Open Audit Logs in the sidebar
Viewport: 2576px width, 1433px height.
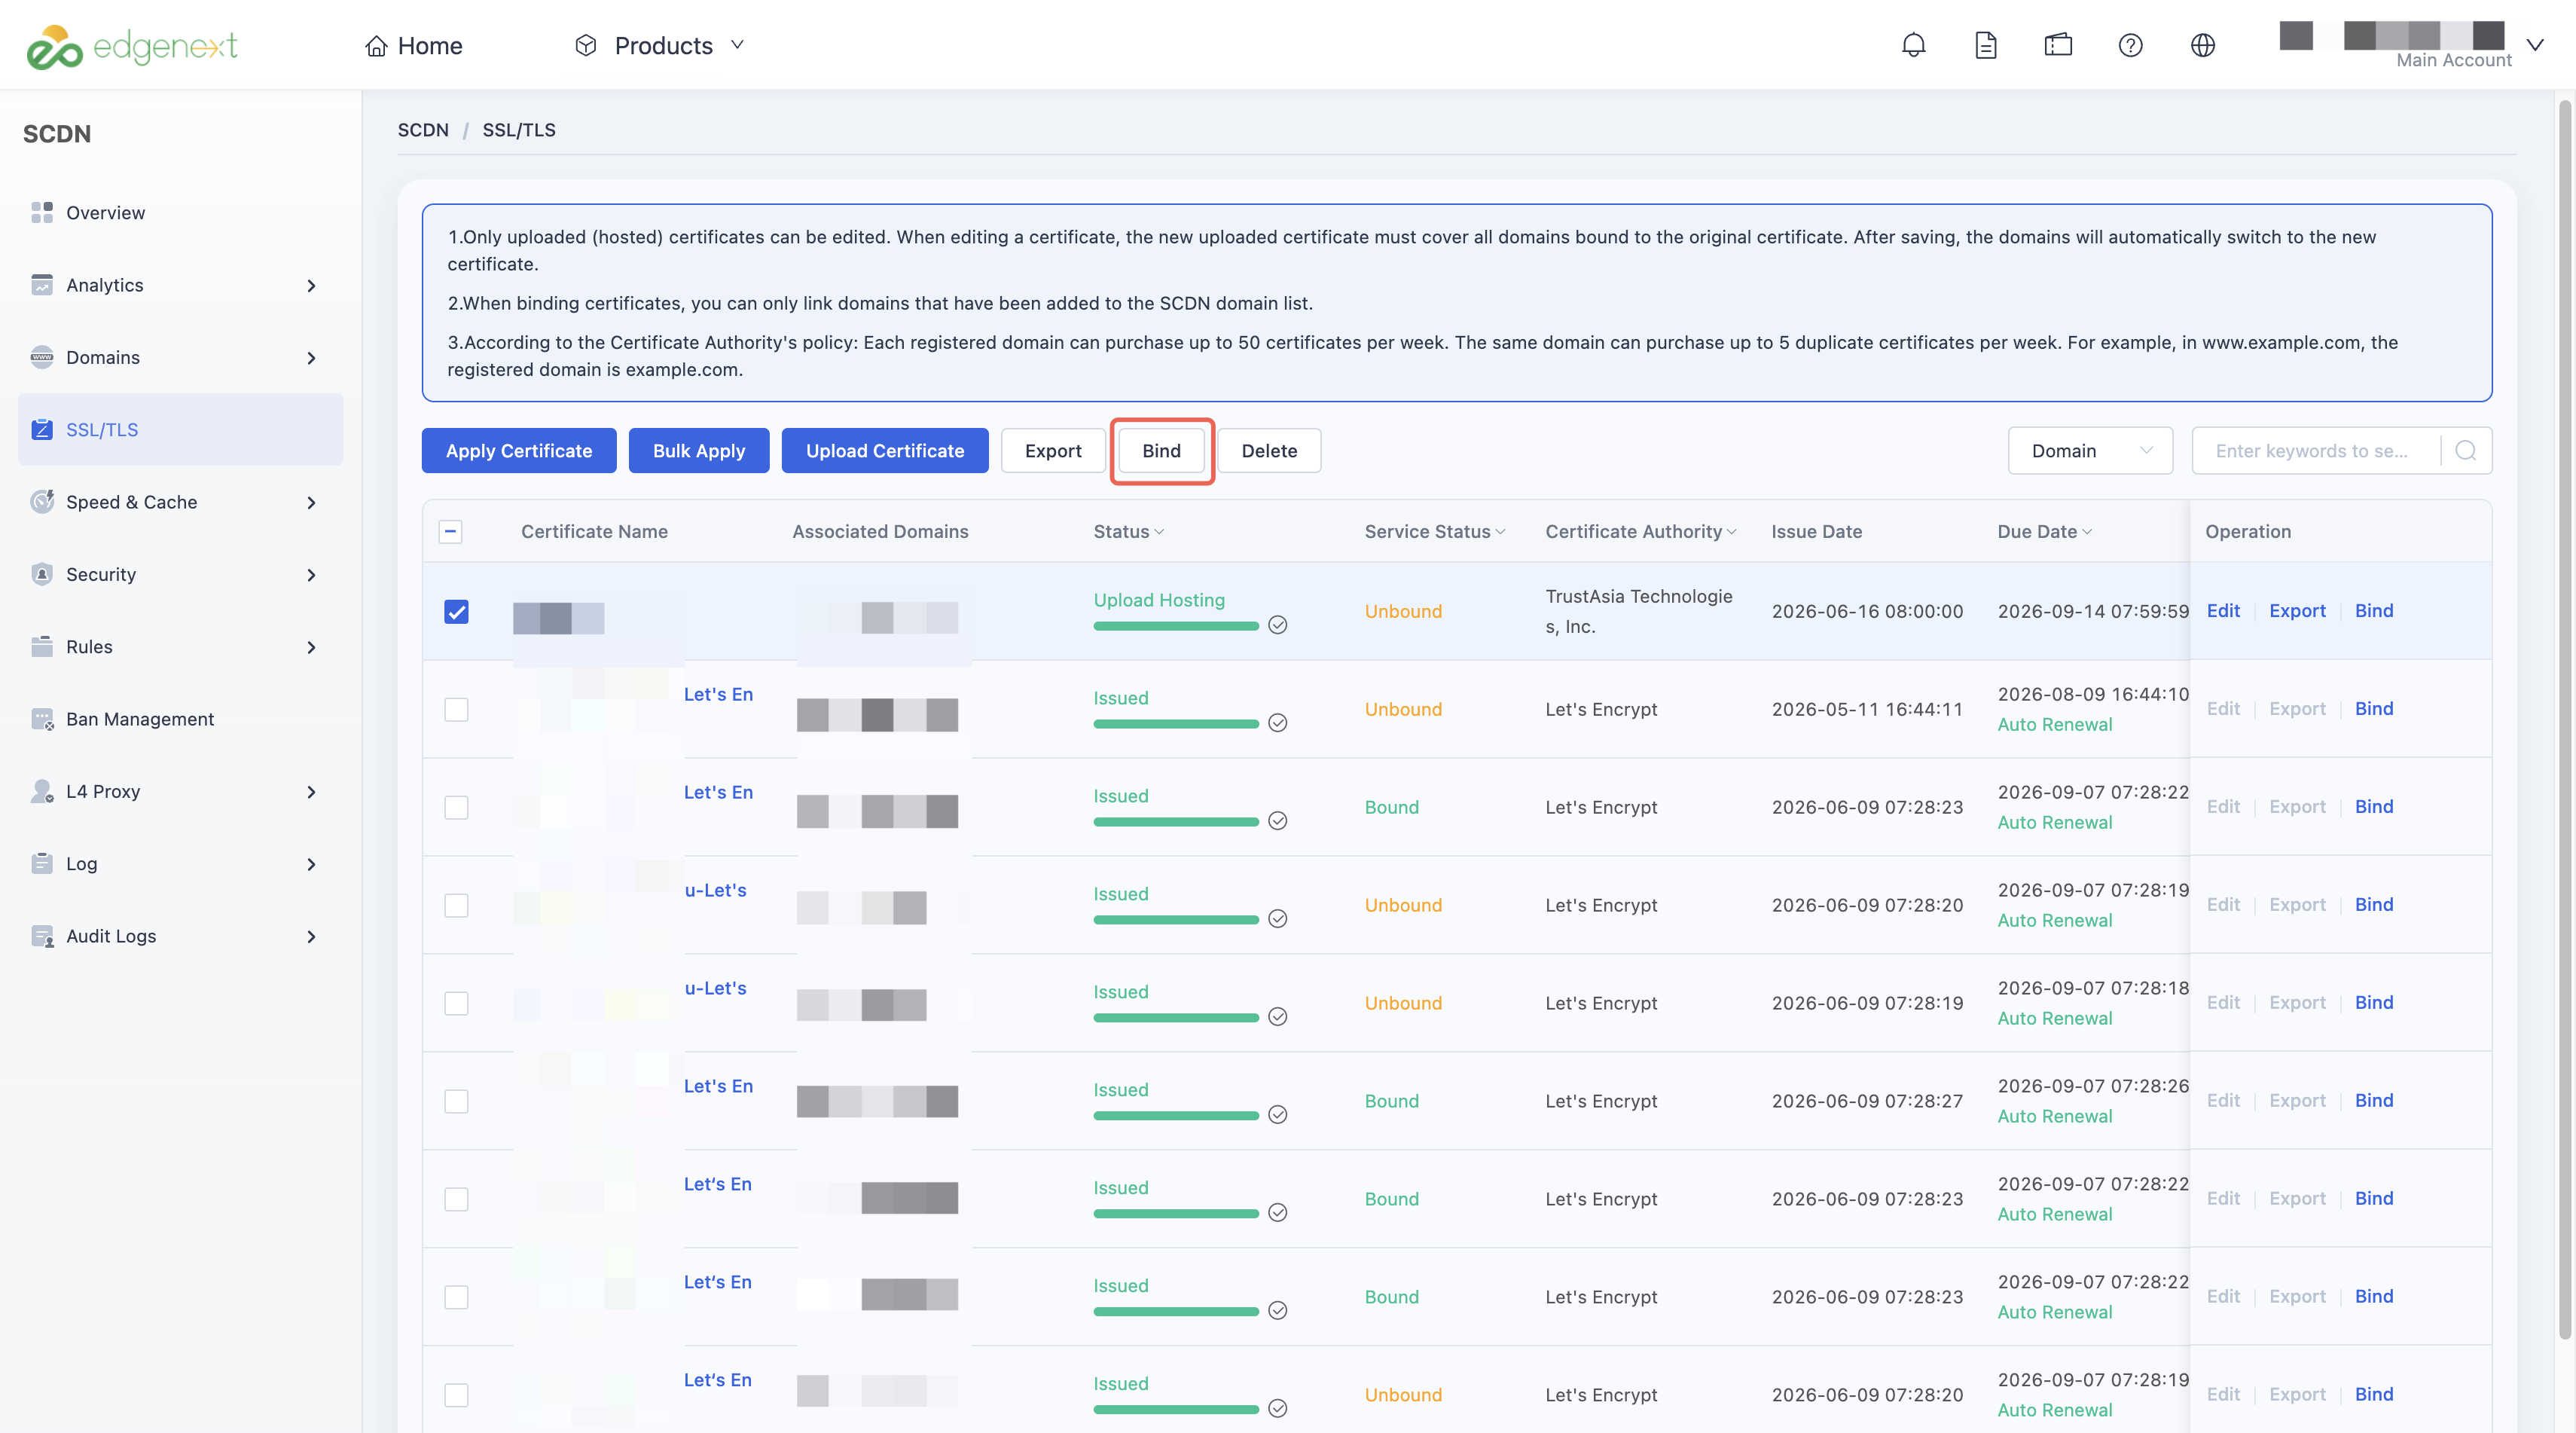180,936
